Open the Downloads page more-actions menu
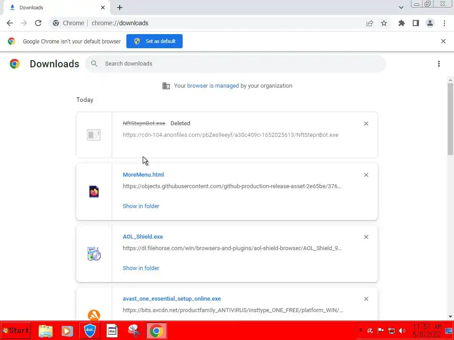The height and width of the screenshot is (340, 454). click(x=439, y=64)
